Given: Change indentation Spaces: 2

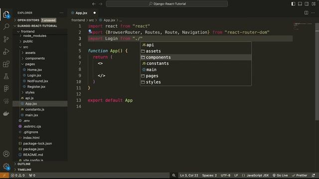Looking at the screenshot, I should point(209,176).
